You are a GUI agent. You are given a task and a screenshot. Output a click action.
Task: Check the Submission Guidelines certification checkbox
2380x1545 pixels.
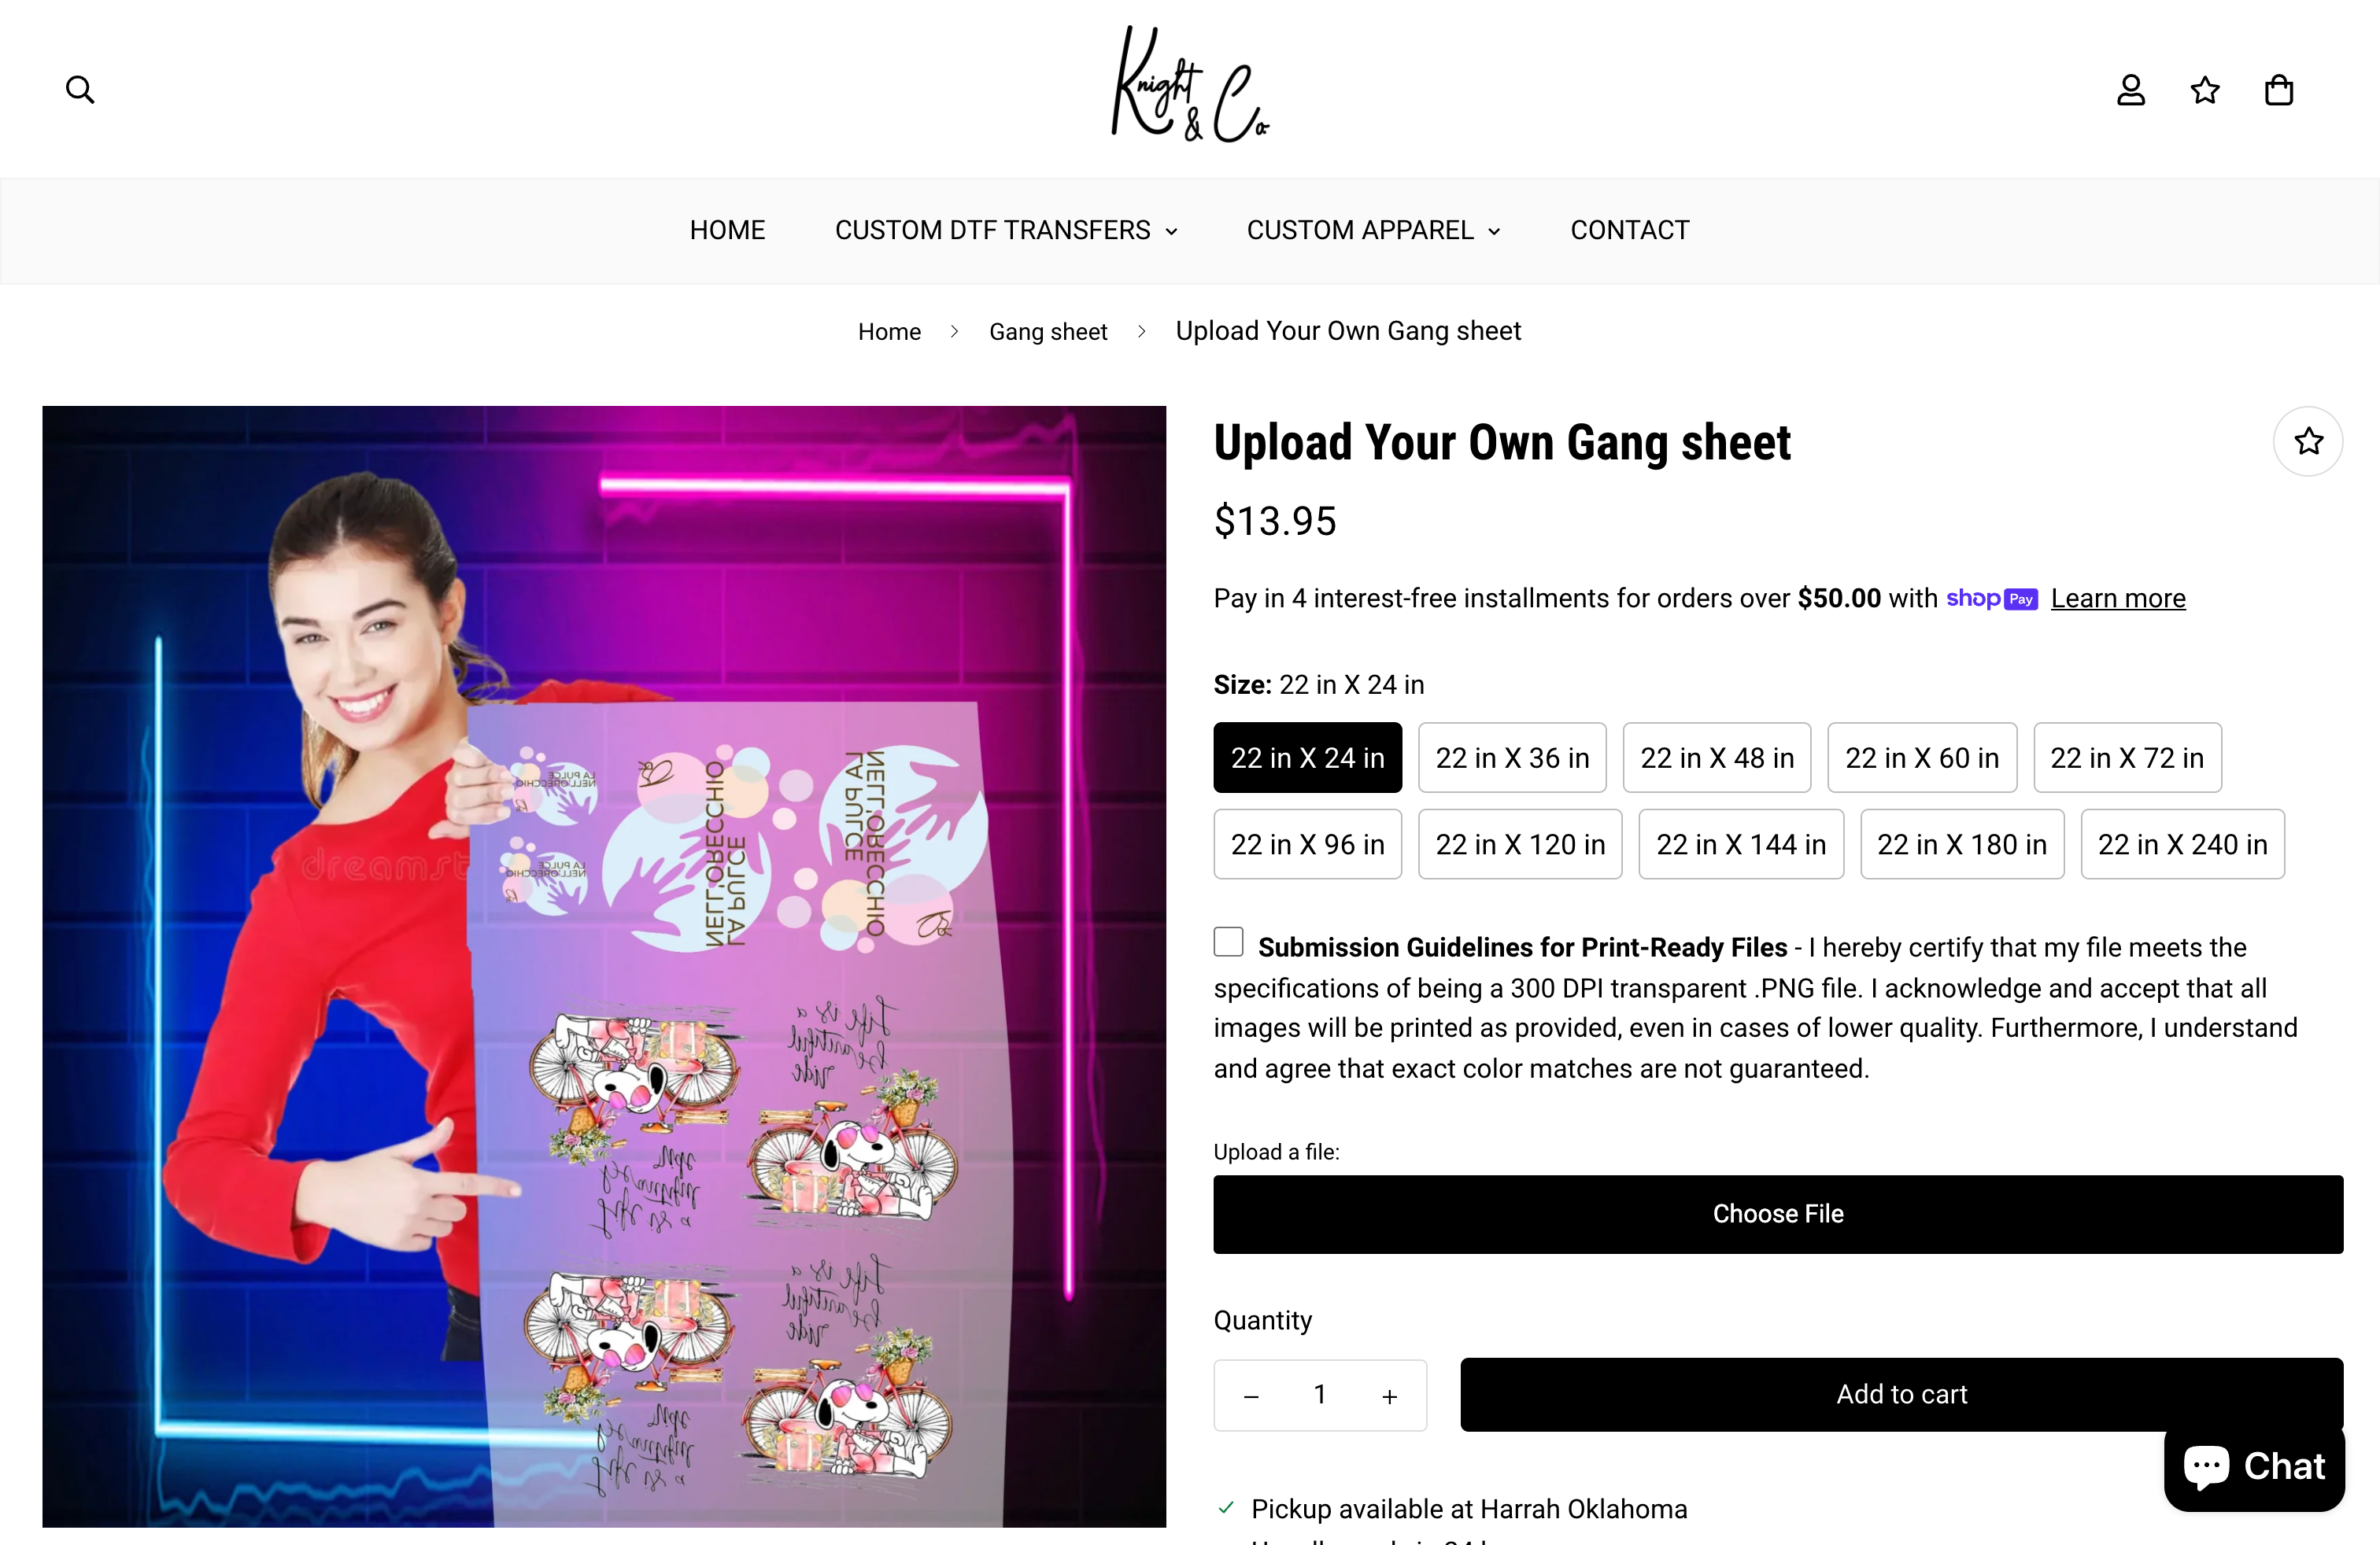pyautogui.click(x=1227, y=940)
